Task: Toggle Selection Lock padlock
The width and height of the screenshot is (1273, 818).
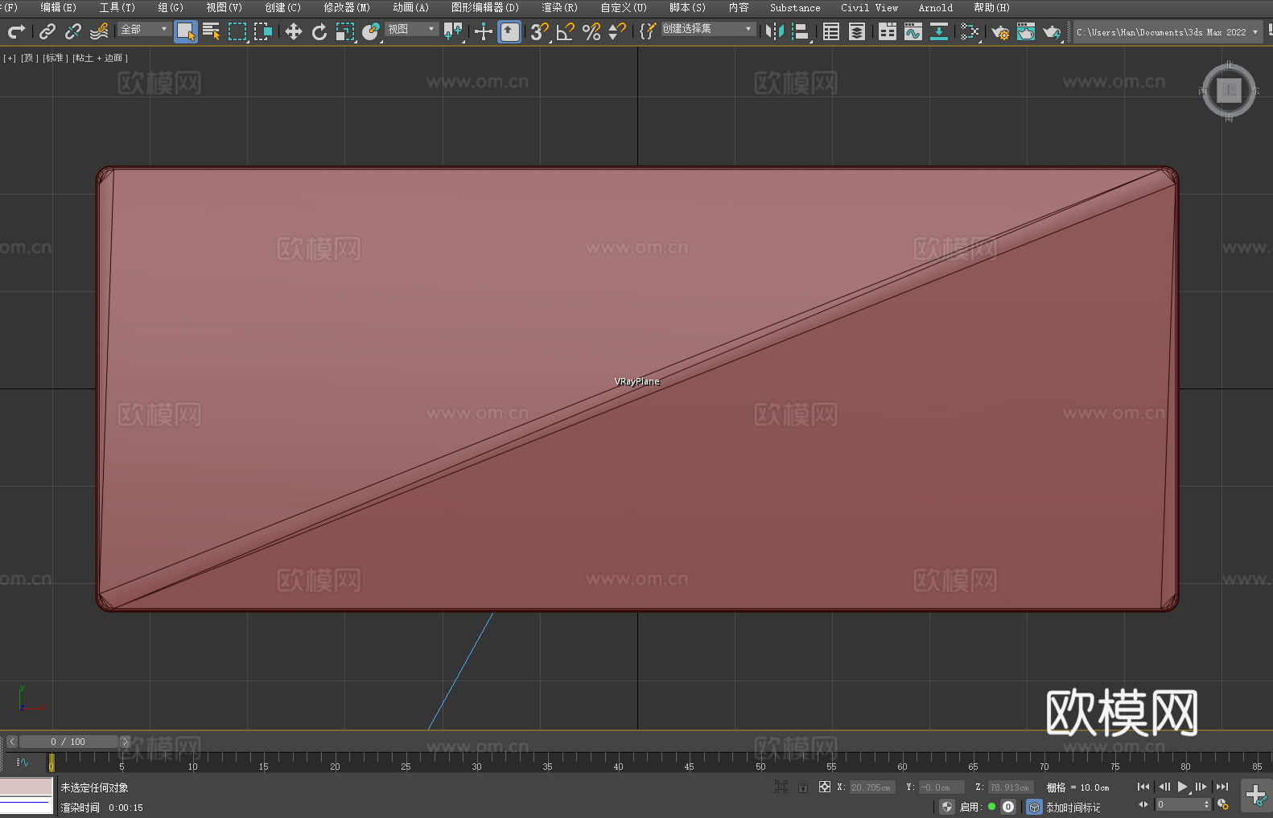Action: (803, 787)
